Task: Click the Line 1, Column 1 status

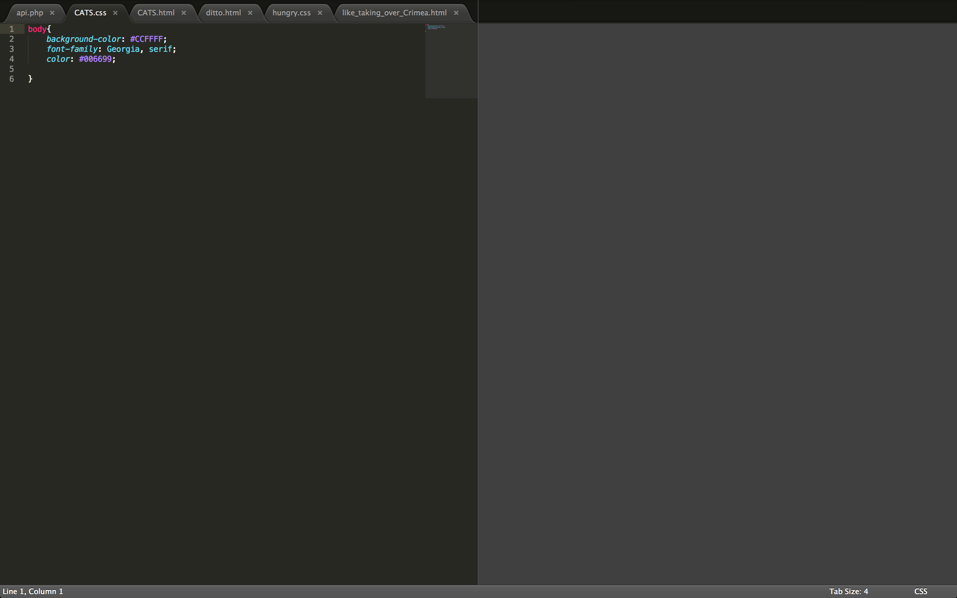Action: (x=33, y=591)
